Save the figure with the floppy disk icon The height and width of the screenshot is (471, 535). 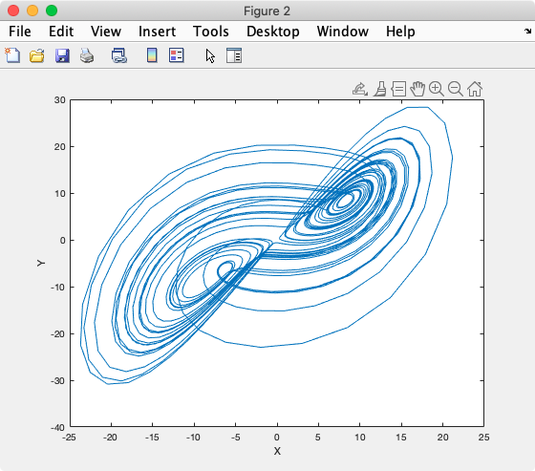[62, 55]
